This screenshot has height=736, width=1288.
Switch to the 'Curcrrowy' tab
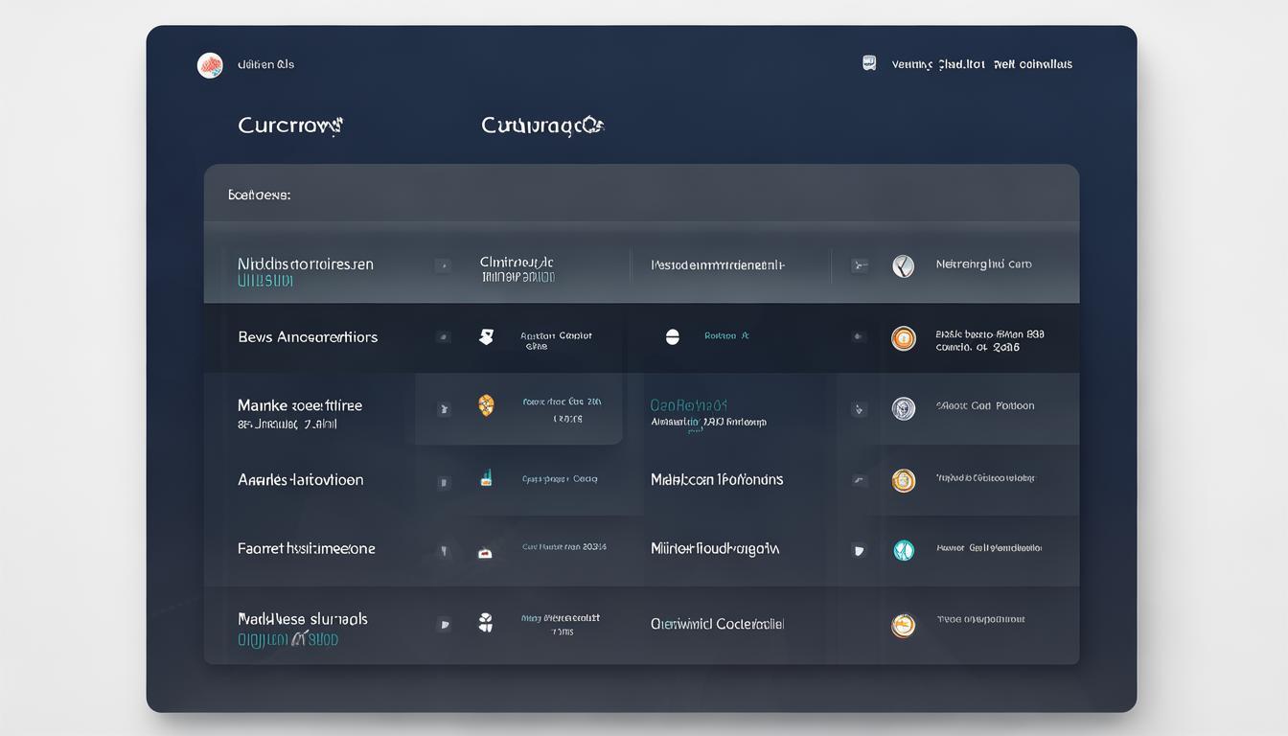(289, 126)
